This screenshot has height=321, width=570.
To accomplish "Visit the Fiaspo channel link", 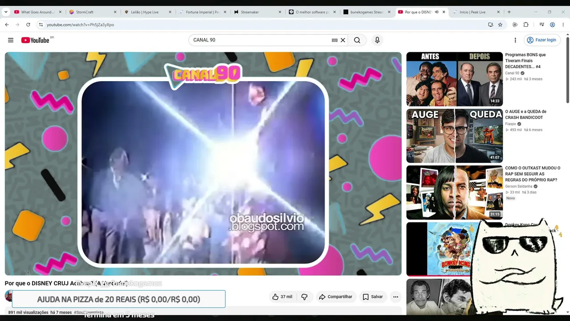I will [x=510, y=124].
